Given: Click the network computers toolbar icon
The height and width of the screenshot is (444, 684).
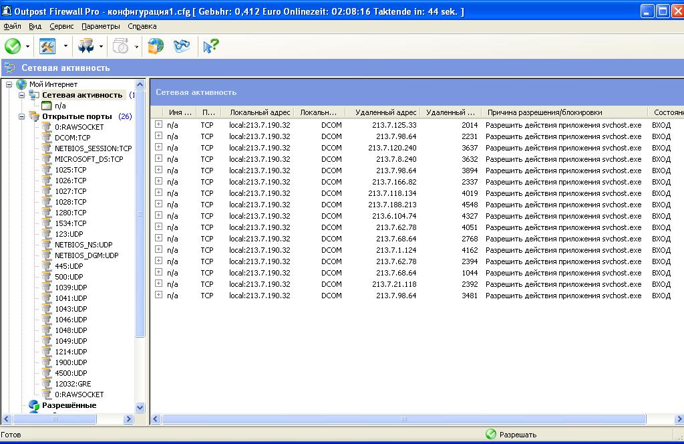Looking at the screenshot, I should [86, 46].
